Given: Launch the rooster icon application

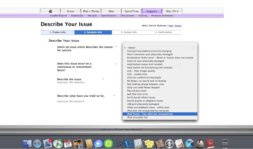Looking at the screenshot, I should click(200, 144).
